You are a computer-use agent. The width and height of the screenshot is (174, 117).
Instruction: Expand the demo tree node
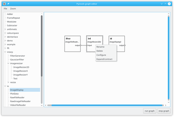point(5,41)
